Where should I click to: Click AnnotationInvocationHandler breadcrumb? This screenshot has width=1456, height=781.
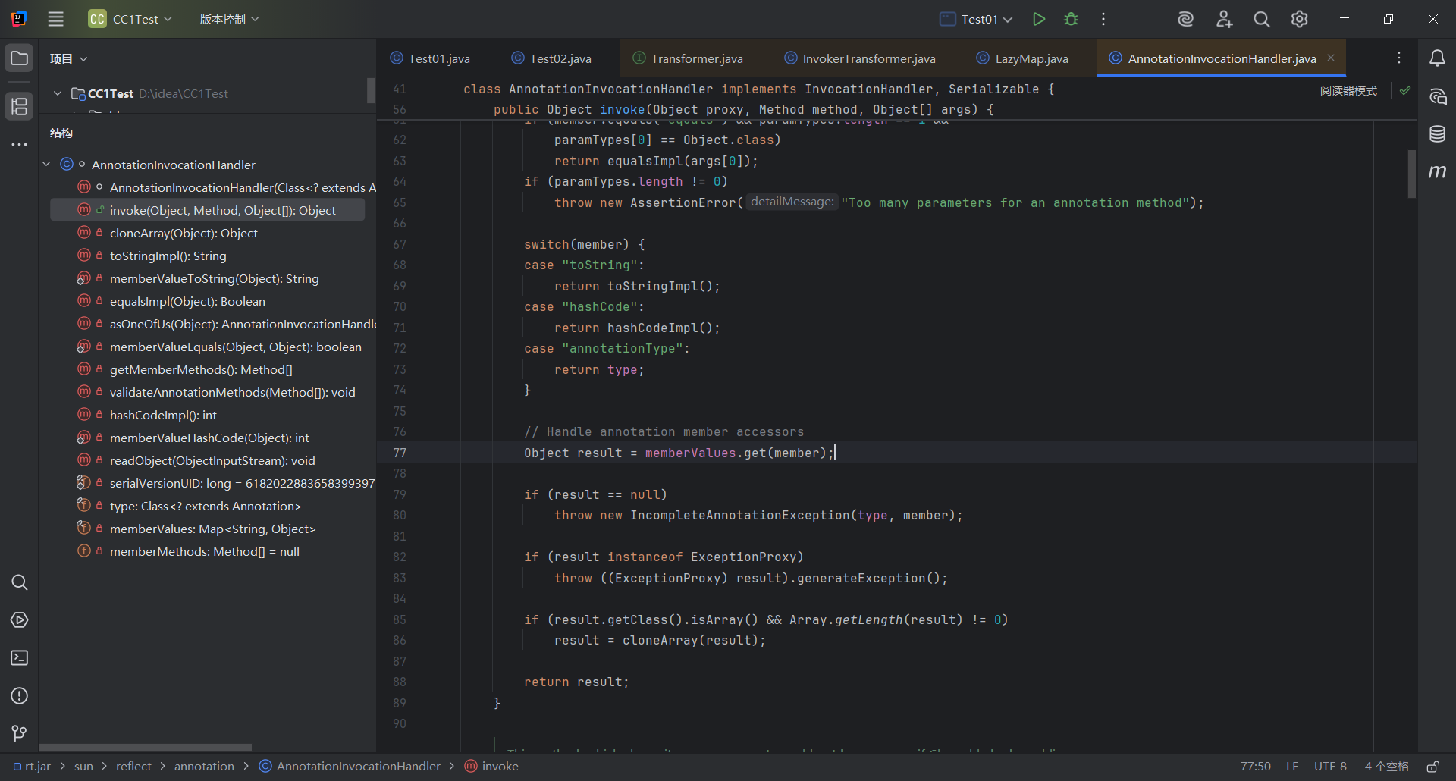click(x=350, y=767)
